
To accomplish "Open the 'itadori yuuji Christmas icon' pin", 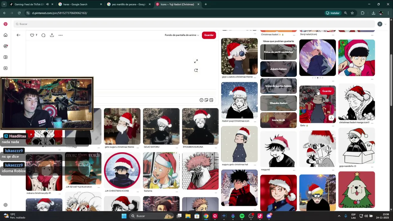I will tap(239, 100).
